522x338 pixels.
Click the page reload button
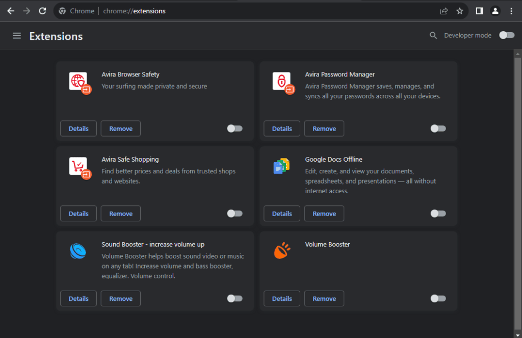(x=42, y=11)
